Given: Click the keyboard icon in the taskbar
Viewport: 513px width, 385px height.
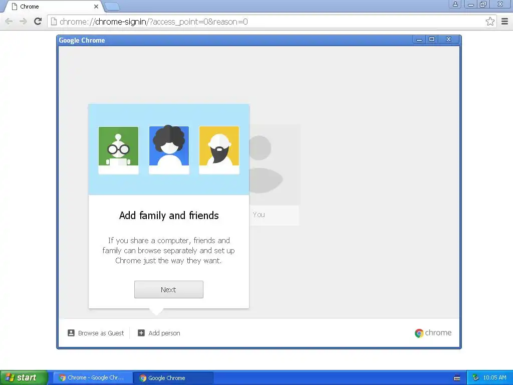Looking at the screenshot, I should pyautogui.click(x=457, y=378).
